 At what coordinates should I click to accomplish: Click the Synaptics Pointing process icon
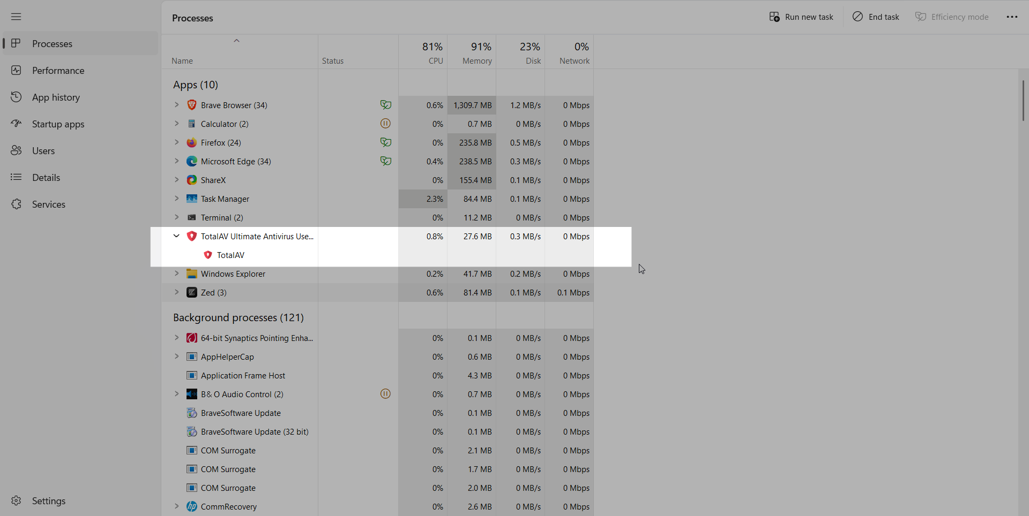[x=192, y=338]
